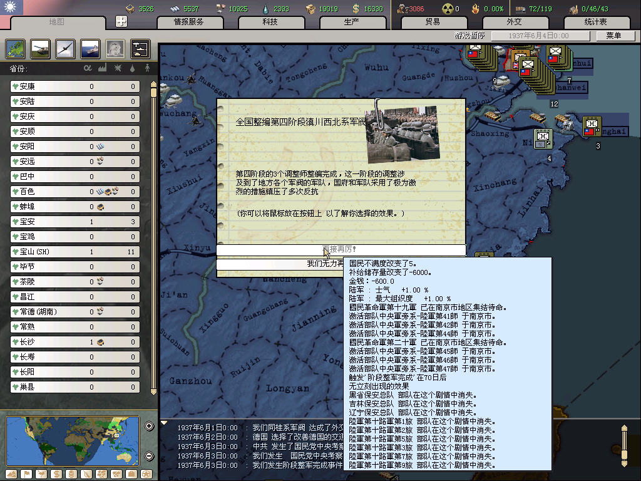Viewport: 641px width, 481px height.
Task: Open the naval units list warship icon
Action: (x=90, y=49)
